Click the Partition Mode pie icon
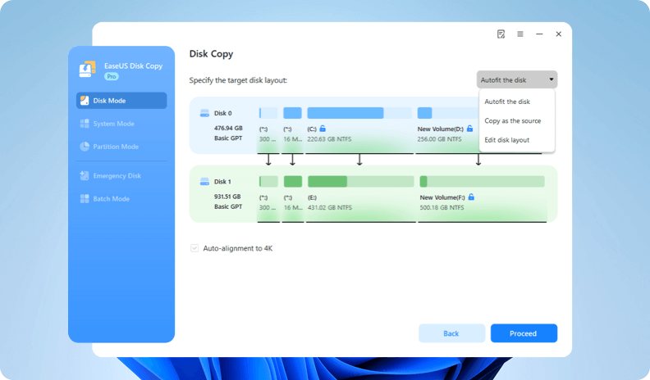 85,147
